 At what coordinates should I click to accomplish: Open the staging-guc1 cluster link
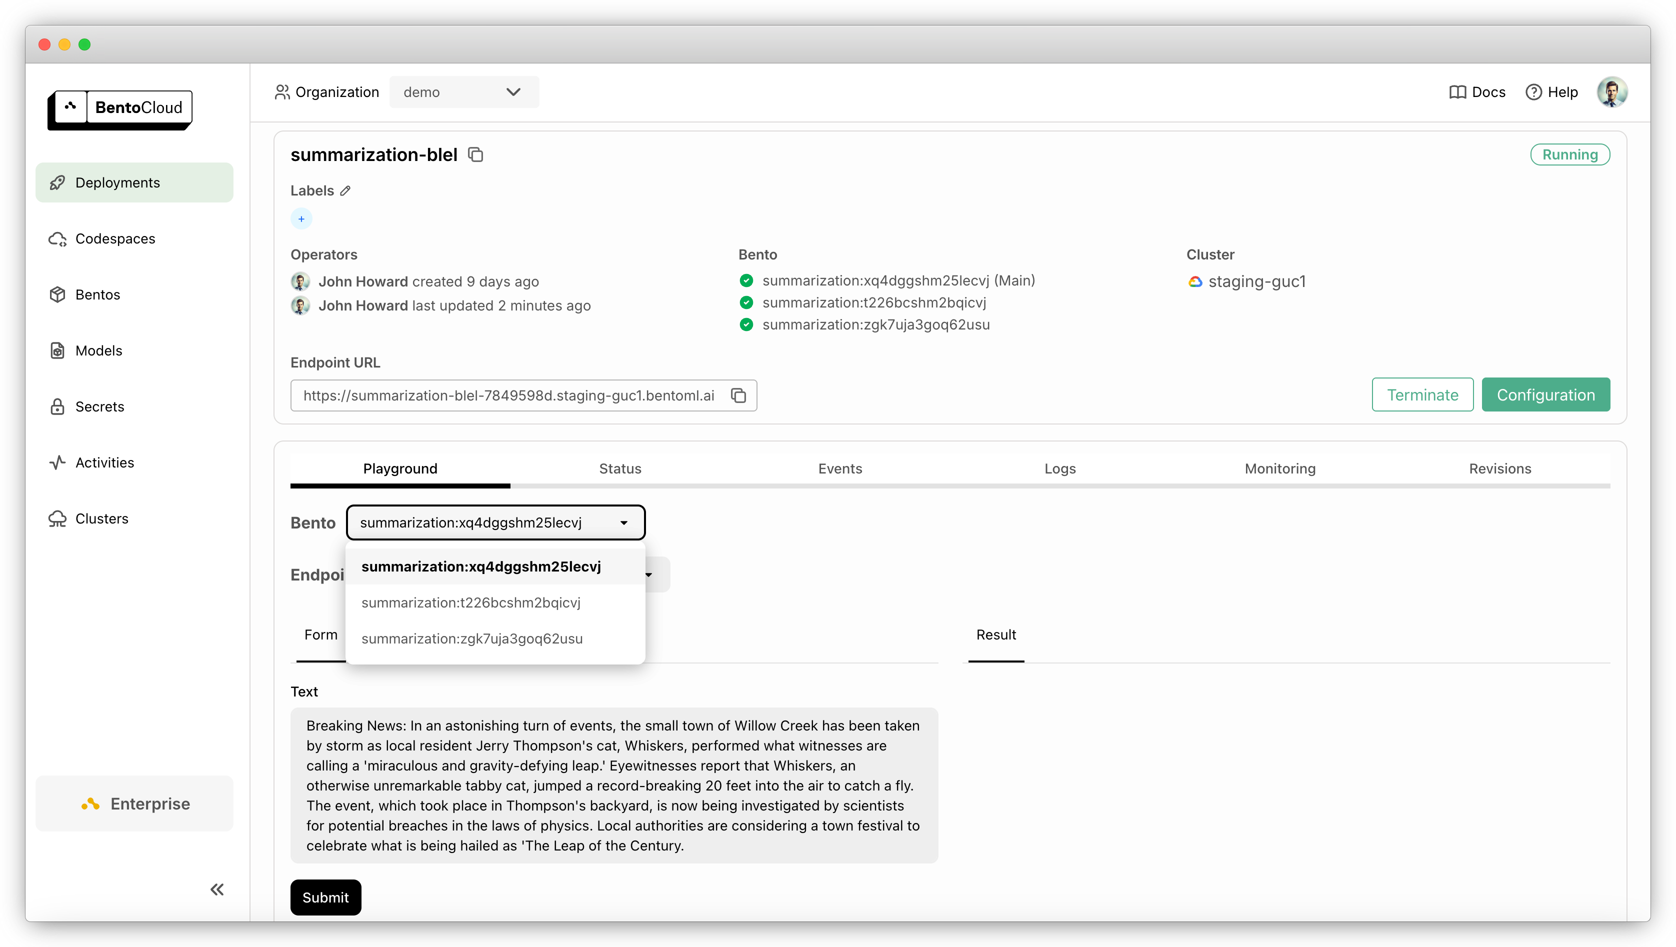pyautogui.click(x=1256, y=281)
